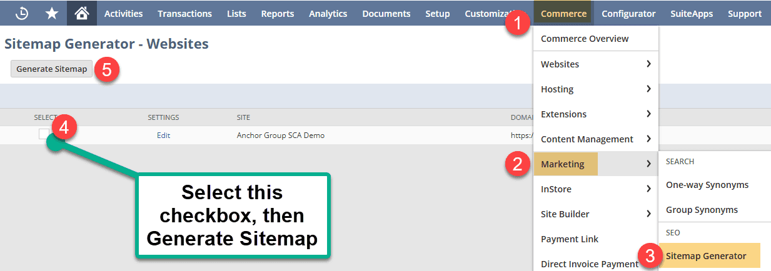This screenshot has width=771, height=271.
Task: Open the Setup menu
Action: point(437,13)
